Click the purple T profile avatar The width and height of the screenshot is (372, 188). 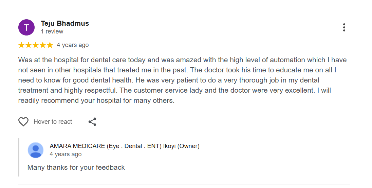click(x=26, y=27)
